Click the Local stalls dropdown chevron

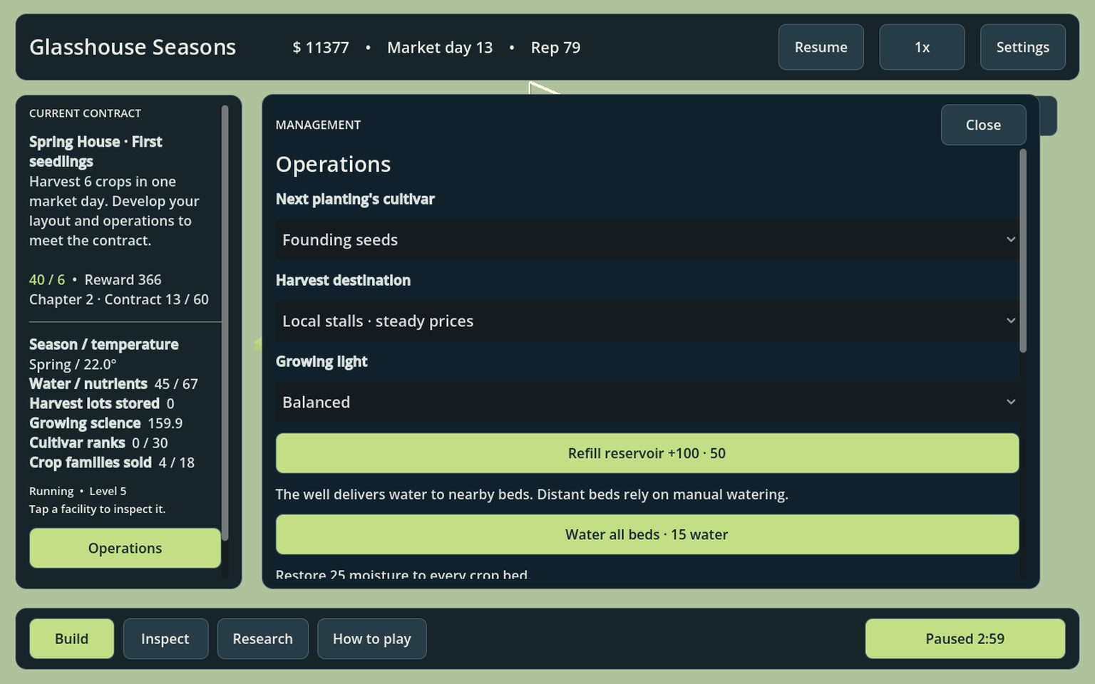(1010, 321)
